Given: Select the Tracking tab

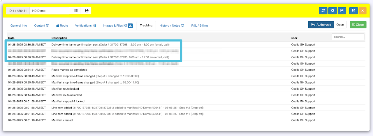Looking at the screenshot, I should point(146,26).
